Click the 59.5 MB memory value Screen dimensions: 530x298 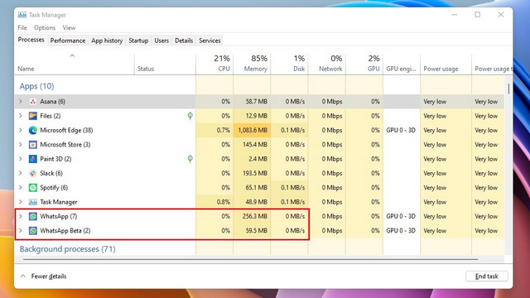[257, 231]
